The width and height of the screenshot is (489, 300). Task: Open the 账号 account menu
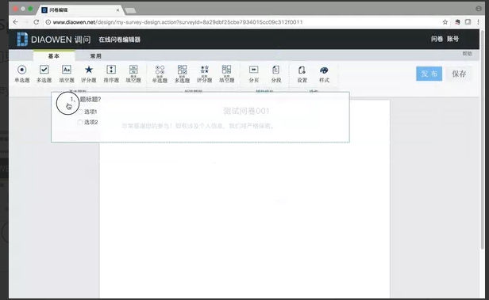point(452,39)
